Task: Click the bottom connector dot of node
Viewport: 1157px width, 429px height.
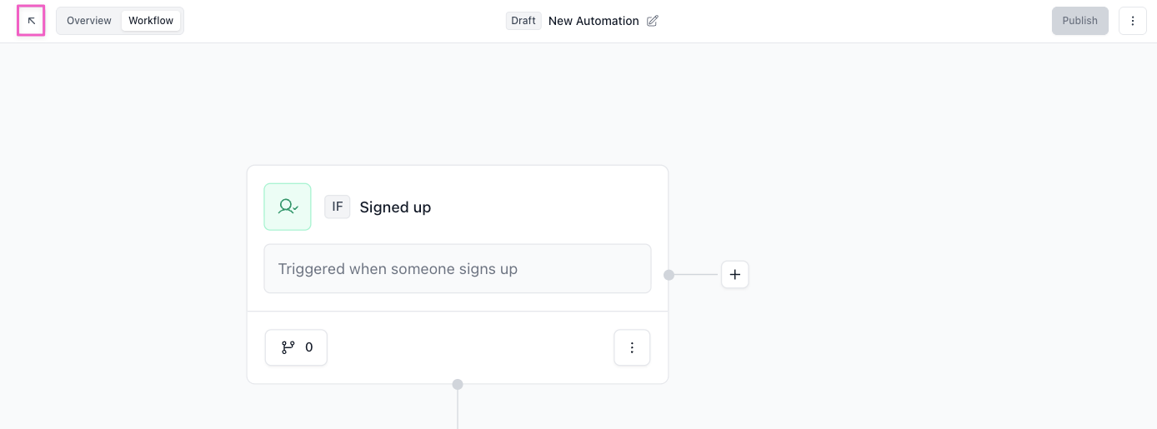Action: [x=458, y=384]
